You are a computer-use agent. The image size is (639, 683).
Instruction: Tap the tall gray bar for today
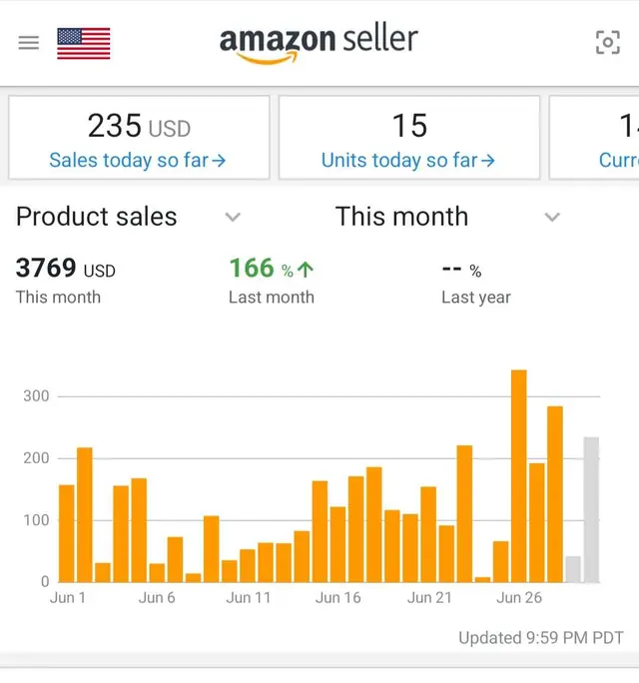click(x=591, y=509)
